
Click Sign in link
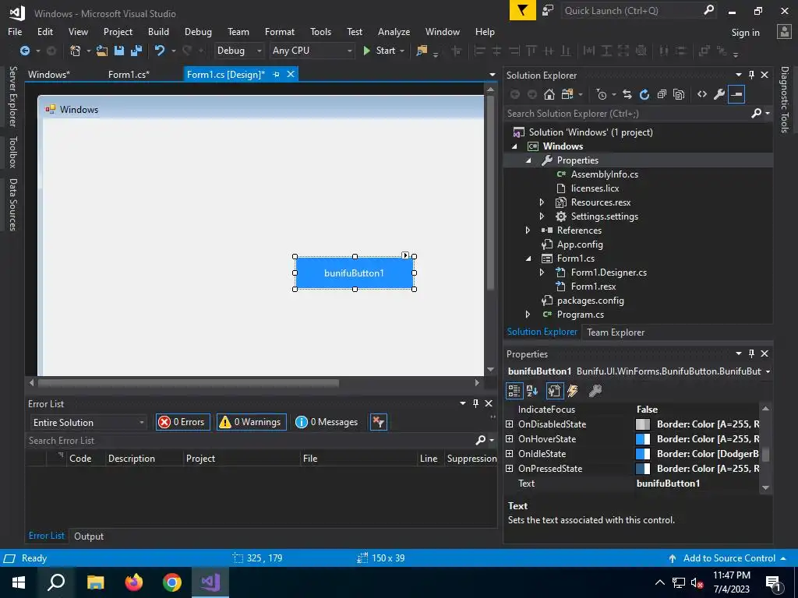[745, 32]
